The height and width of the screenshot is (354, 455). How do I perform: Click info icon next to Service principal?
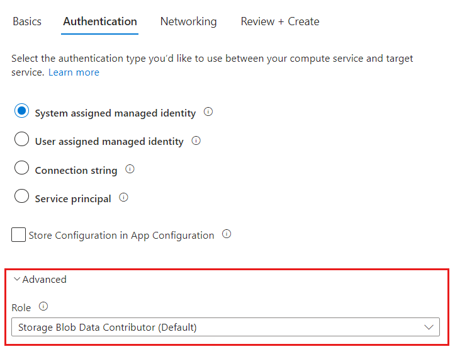(123, 198)
